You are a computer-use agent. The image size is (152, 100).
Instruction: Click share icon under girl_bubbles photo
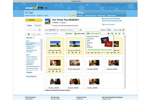coord(49,71)
